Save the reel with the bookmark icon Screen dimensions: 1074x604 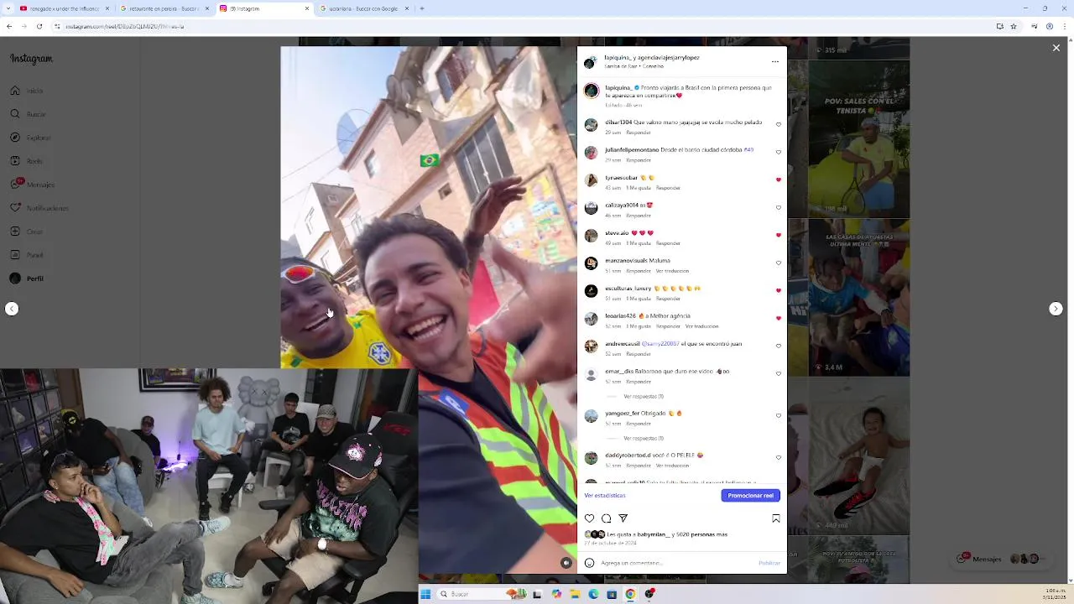[x=776, y=518]
